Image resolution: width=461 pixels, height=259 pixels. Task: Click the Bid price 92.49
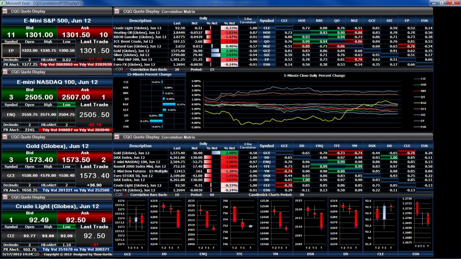click(39, 220)
